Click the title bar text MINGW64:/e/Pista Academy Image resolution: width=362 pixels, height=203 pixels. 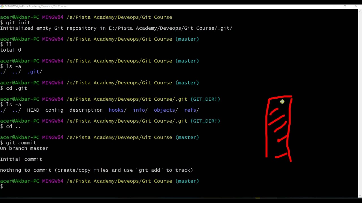pyautogui.click(x=36, y=6)
